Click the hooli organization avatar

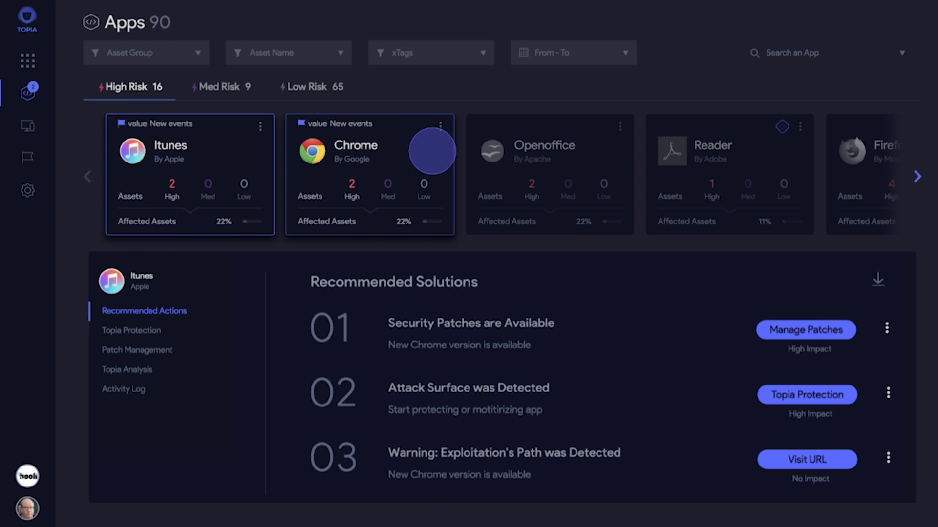[x=27, y=476]
